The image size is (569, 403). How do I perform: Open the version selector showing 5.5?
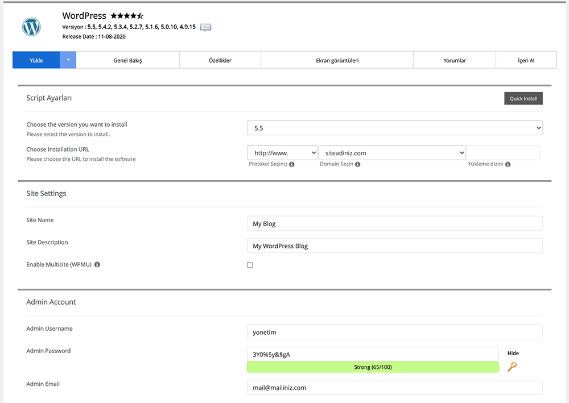click(395, 128)
